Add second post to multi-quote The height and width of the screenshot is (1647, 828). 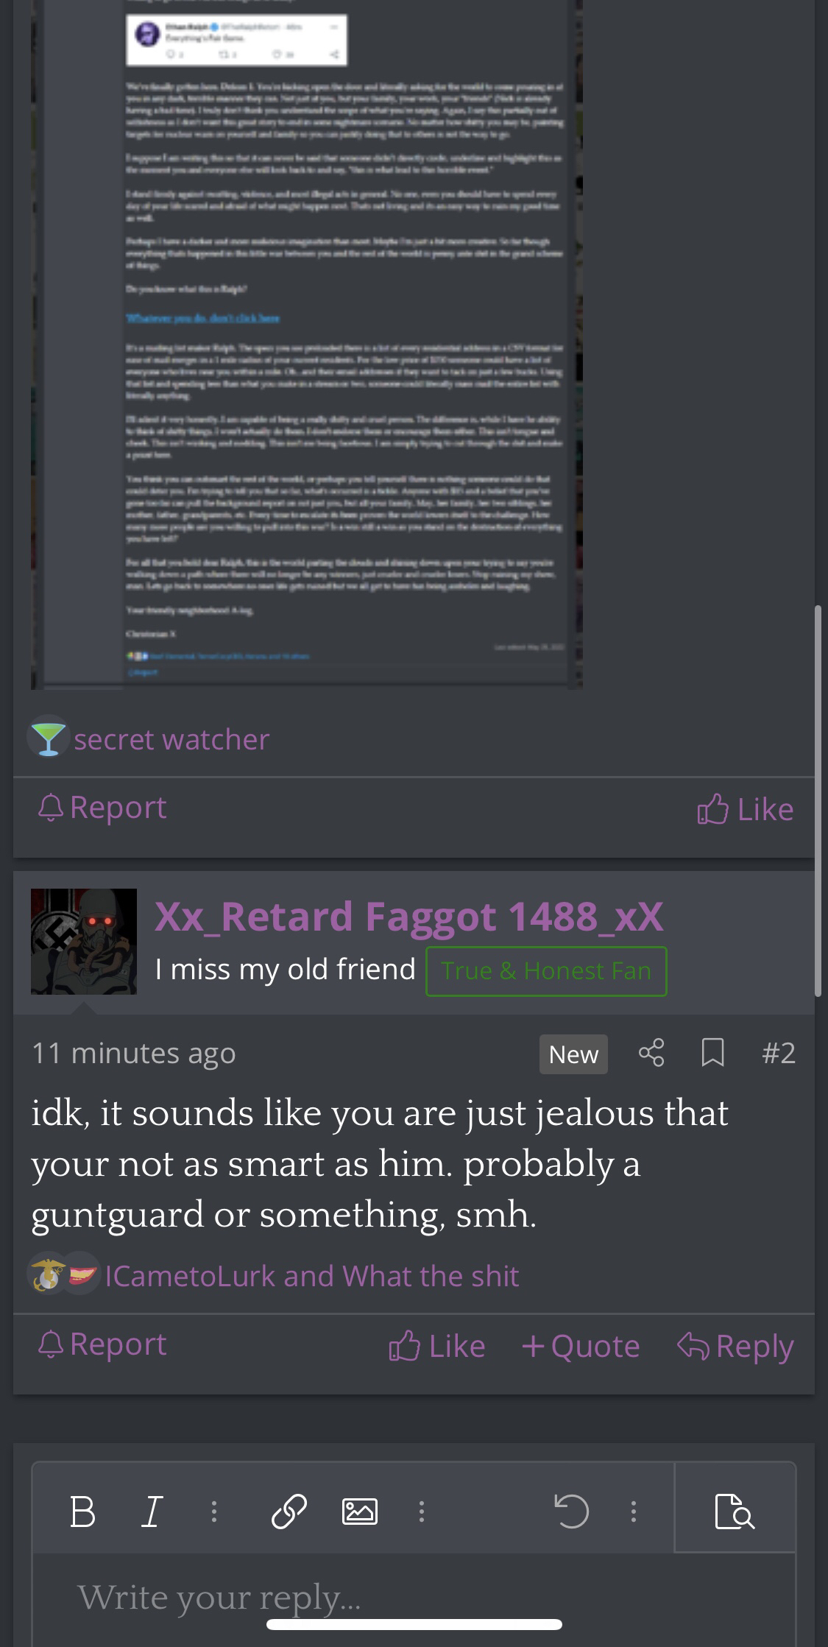tap(581, 1346)
